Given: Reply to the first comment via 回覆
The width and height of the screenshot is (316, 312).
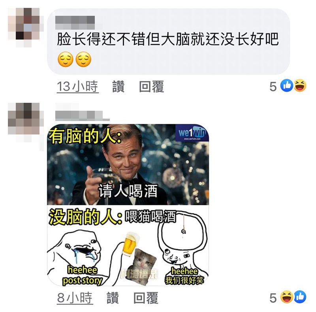Looking at the screenshot, I should pyautogui.click(x=152, y=87).
